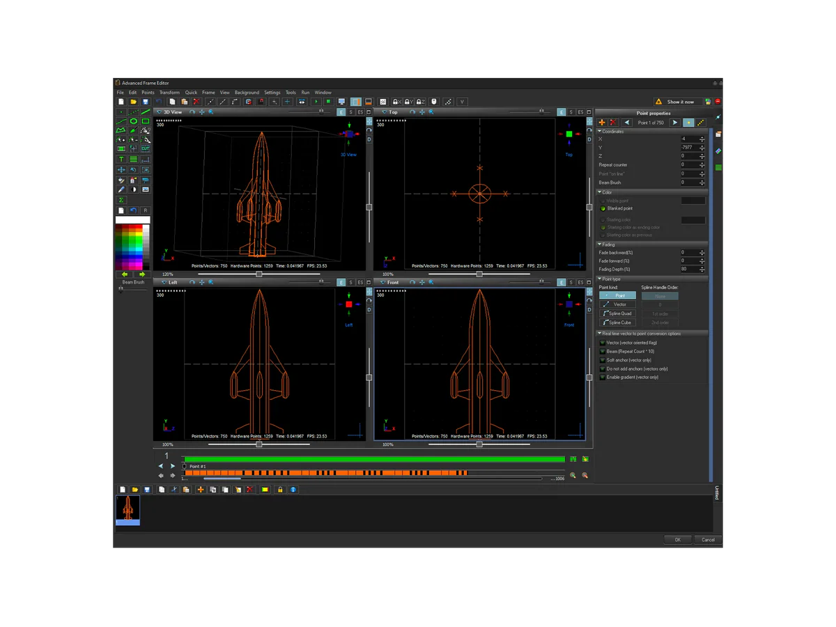Collapse the Point type section
Screen dimensions: 836x627
pos(600,279)
